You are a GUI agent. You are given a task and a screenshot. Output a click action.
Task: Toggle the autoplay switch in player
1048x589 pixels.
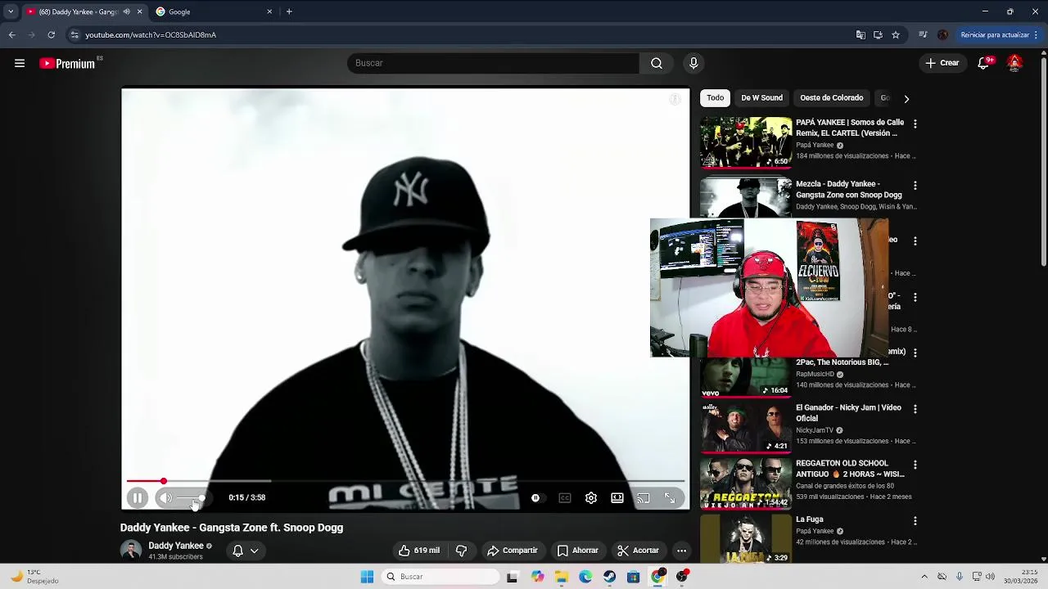pyautogui.click(x=535, y=497)
